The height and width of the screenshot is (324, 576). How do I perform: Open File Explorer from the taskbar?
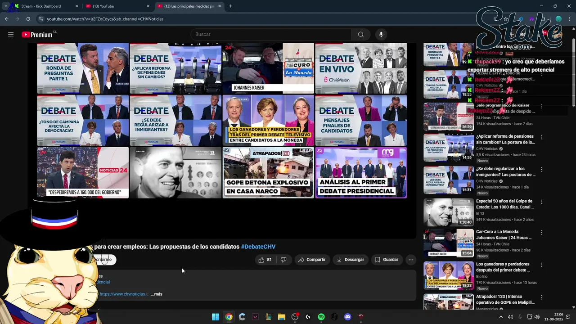point(282,317)
